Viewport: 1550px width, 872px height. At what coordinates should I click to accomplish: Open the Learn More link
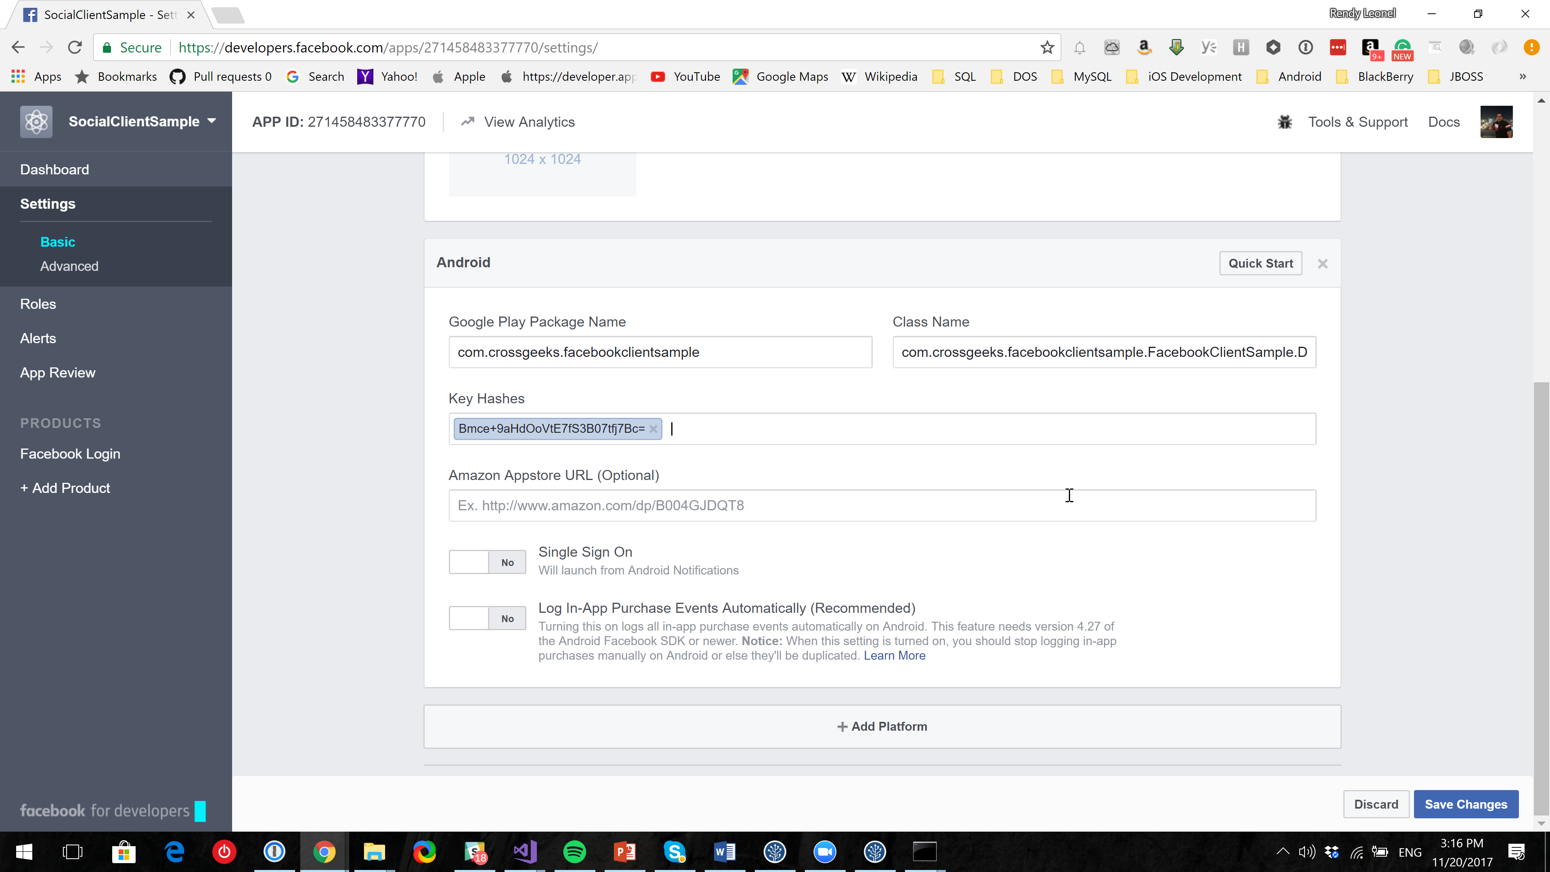coord(894,655)
